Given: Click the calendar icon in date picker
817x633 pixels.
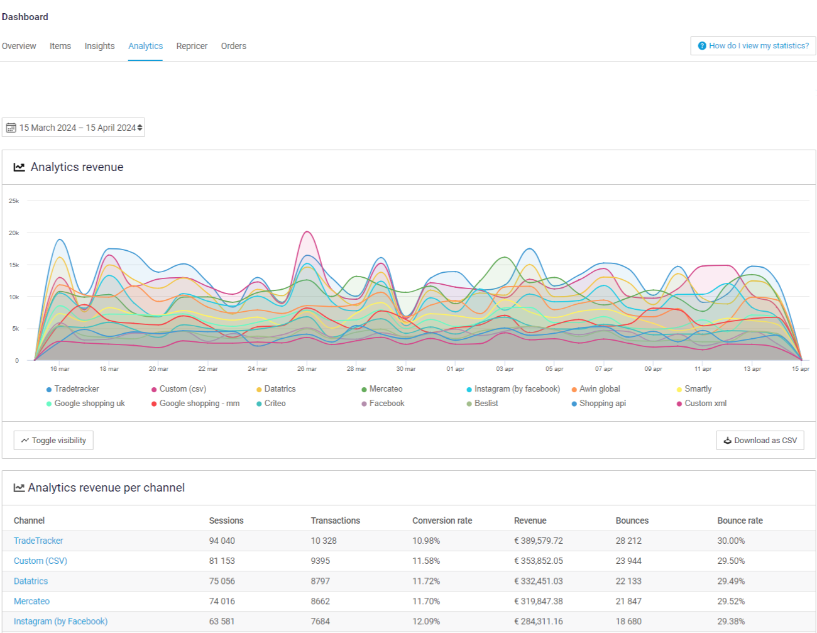Looking at the screenshot, I should tap(11, 128).
